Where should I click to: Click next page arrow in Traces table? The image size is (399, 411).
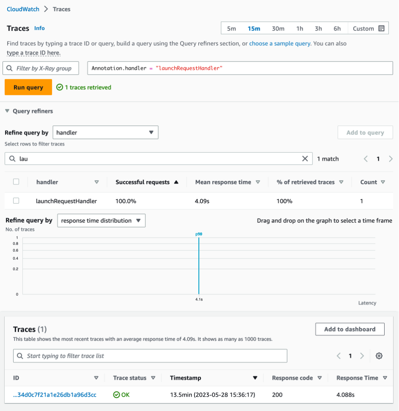[x=362, y=355]
